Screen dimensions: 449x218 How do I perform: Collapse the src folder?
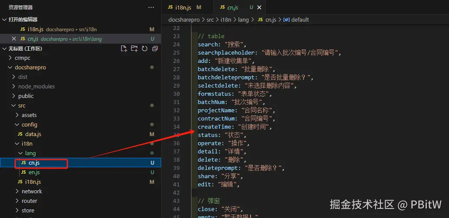point(14,105)
